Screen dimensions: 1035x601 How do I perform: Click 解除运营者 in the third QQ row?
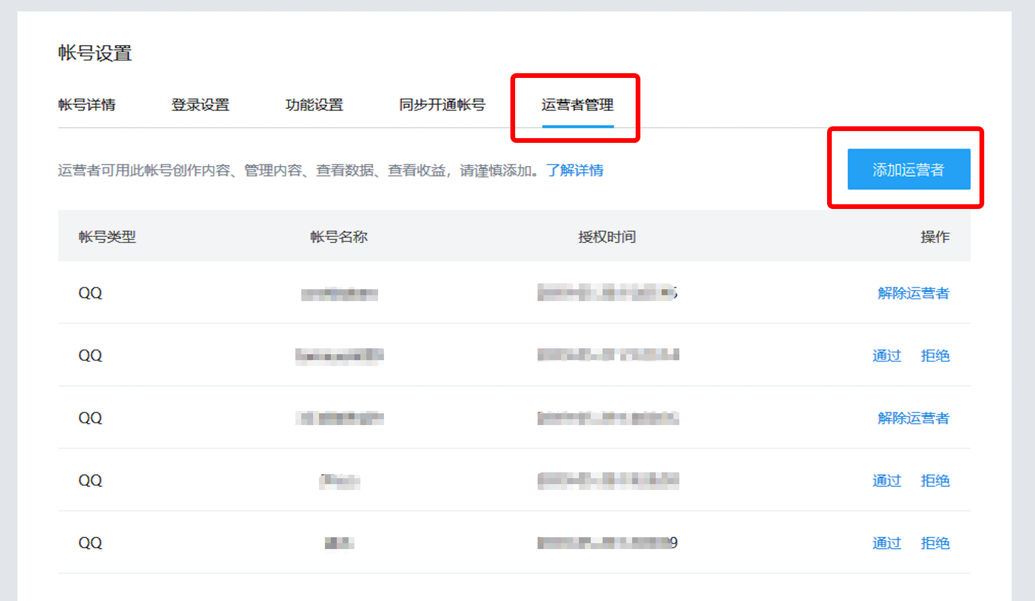(x=913, y=418)
